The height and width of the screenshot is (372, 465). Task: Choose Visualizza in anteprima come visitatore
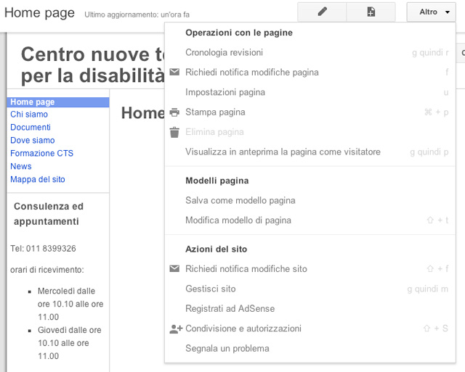pos(283,152)
